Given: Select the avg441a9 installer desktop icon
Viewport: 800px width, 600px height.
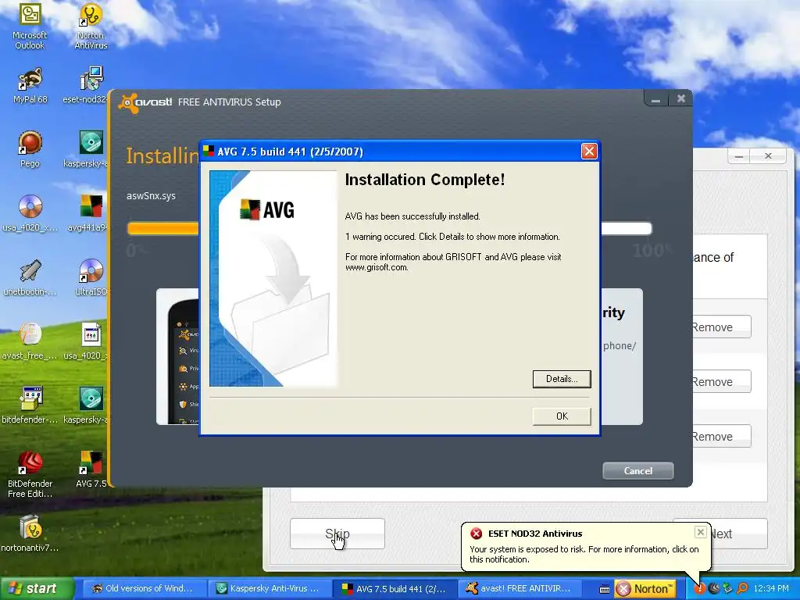Looking at the screenshot, I should 87,213.
